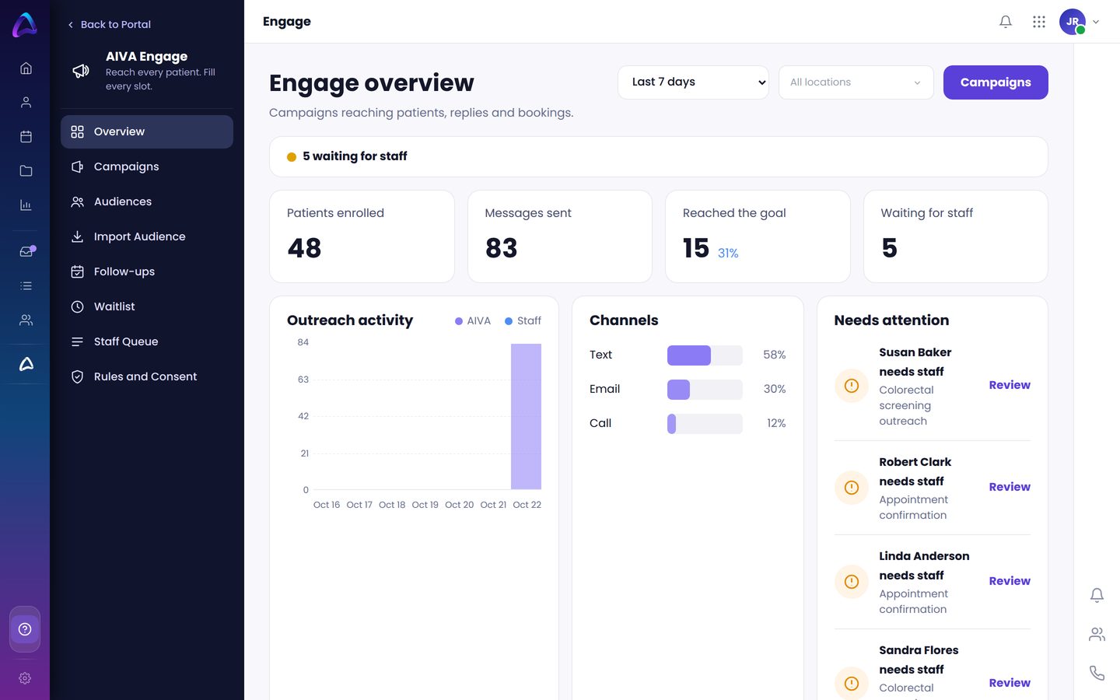The height and width of the screenshot is (700, 1120).
Task: Open the bar chart analytics icon in left rail
Action: [x=26, y=205]
